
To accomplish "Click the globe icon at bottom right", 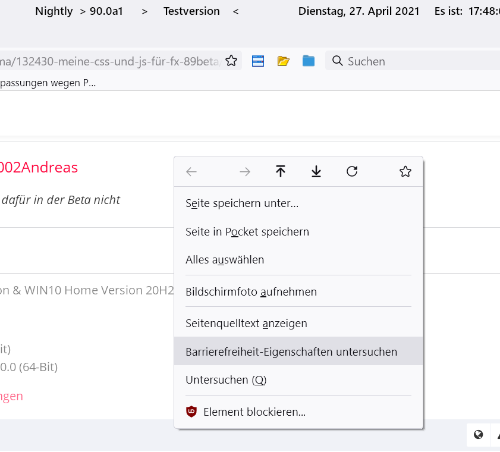I will pos(478,435).
